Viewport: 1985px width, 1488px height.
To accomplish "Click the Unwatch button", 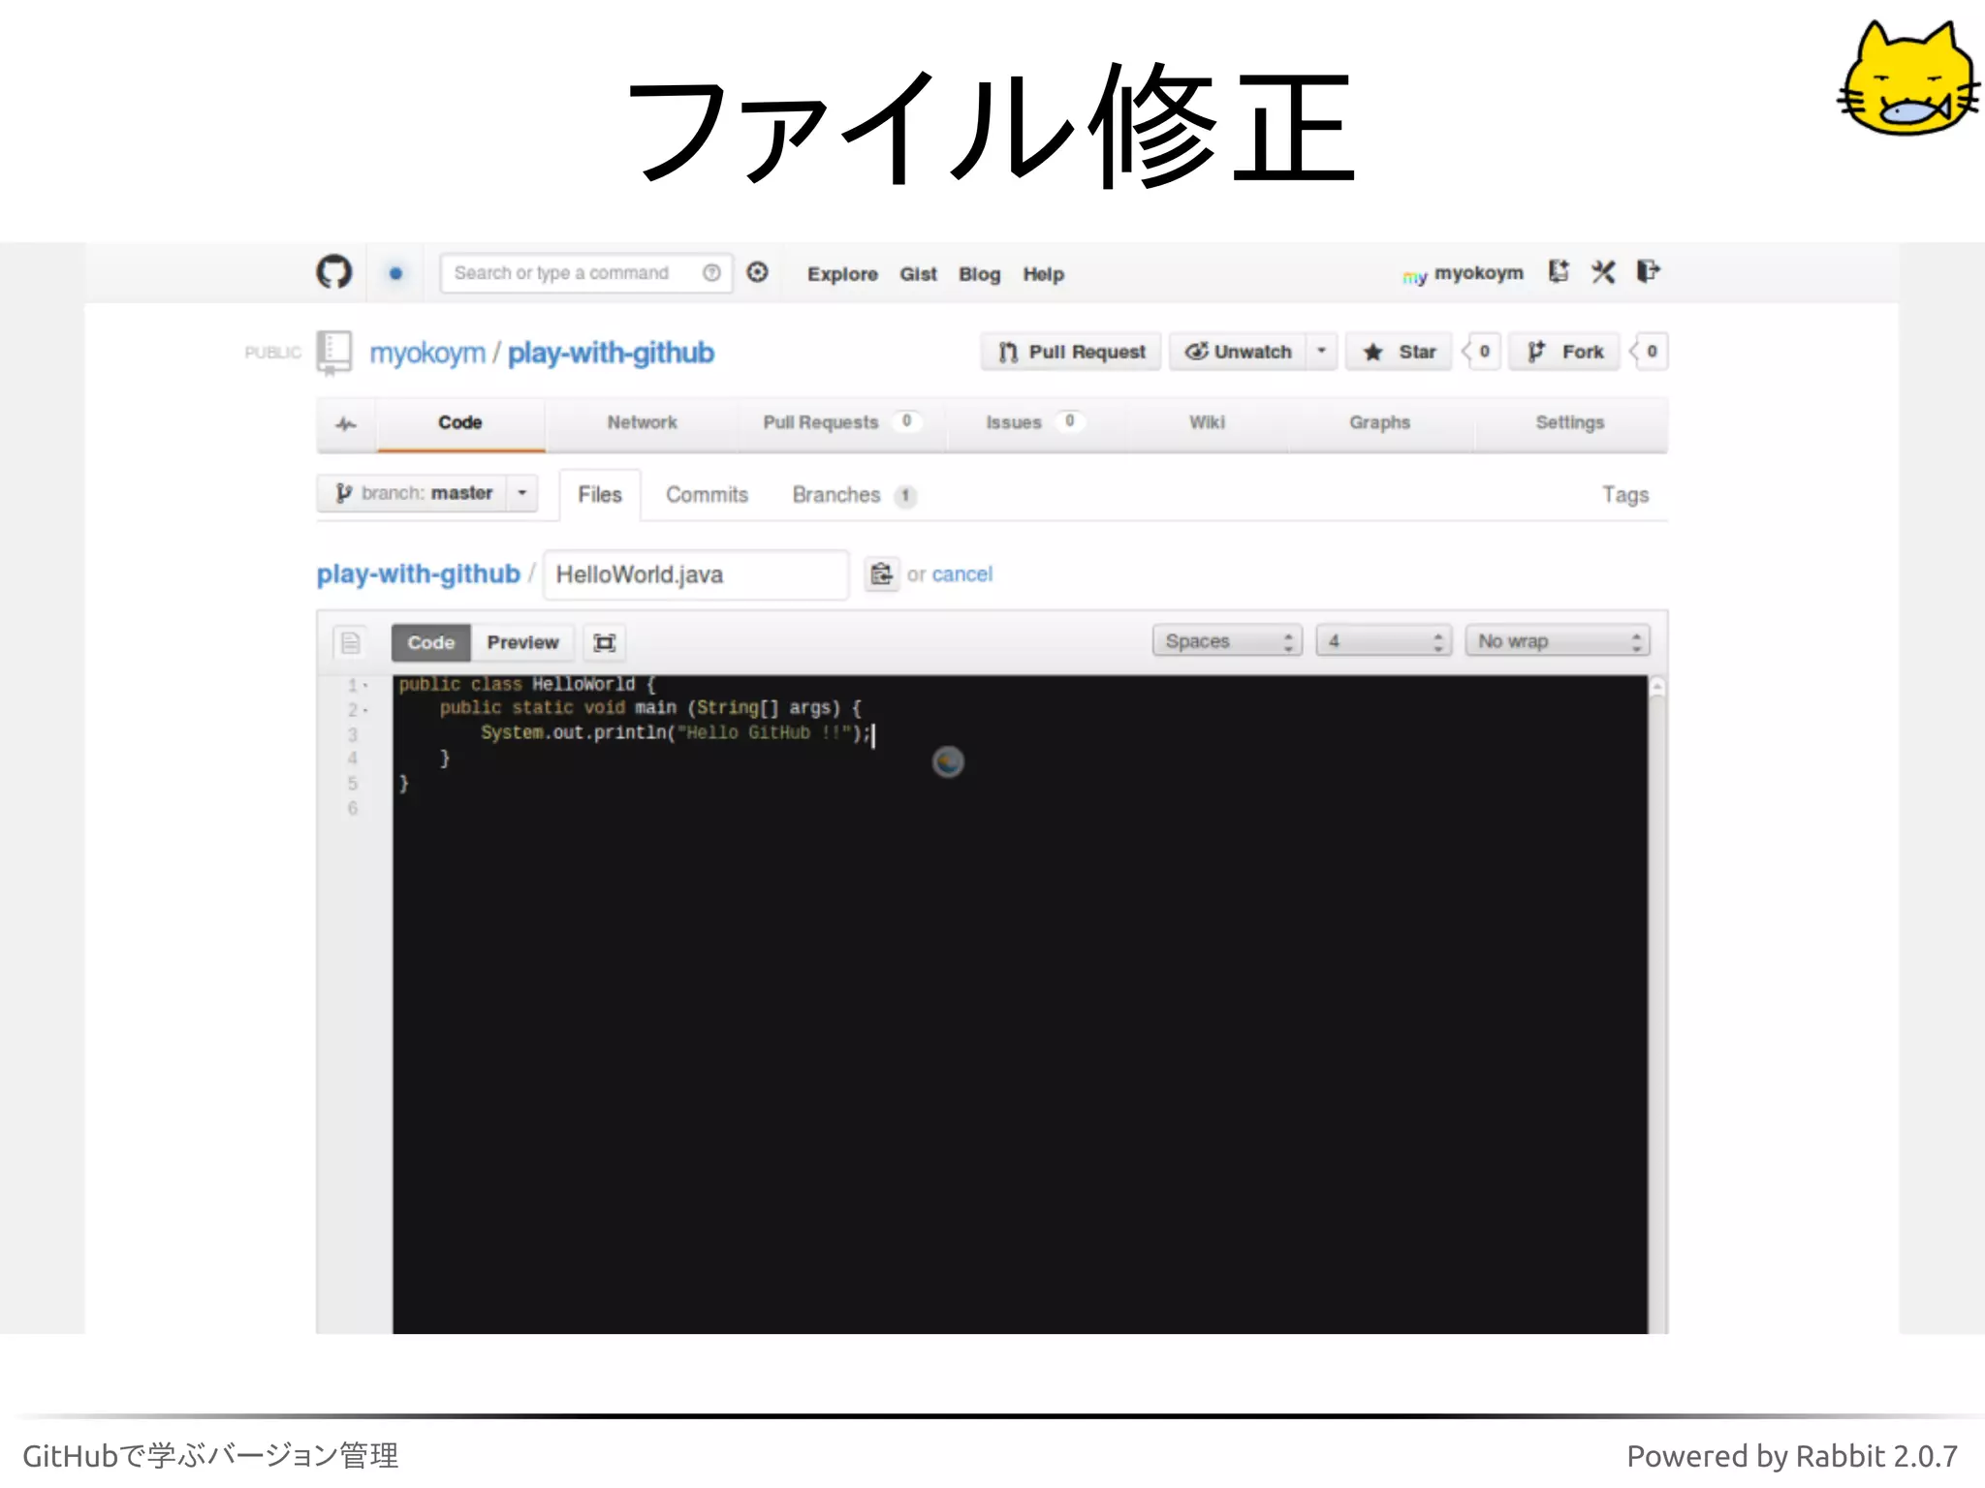I will pos(1238,352).
